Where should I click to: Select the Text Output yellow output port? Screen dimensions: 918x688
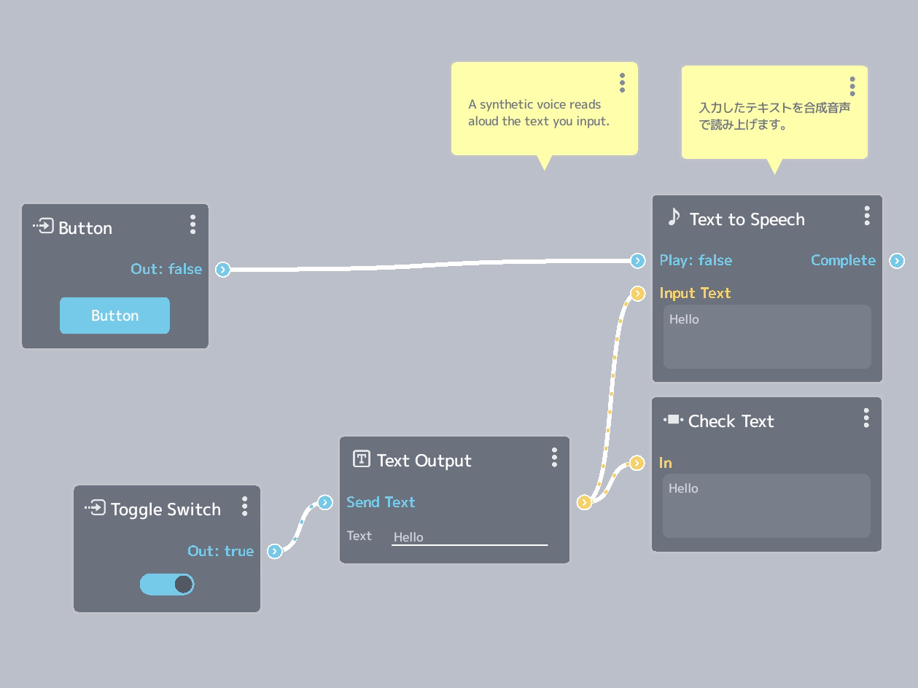click(584, 502)
